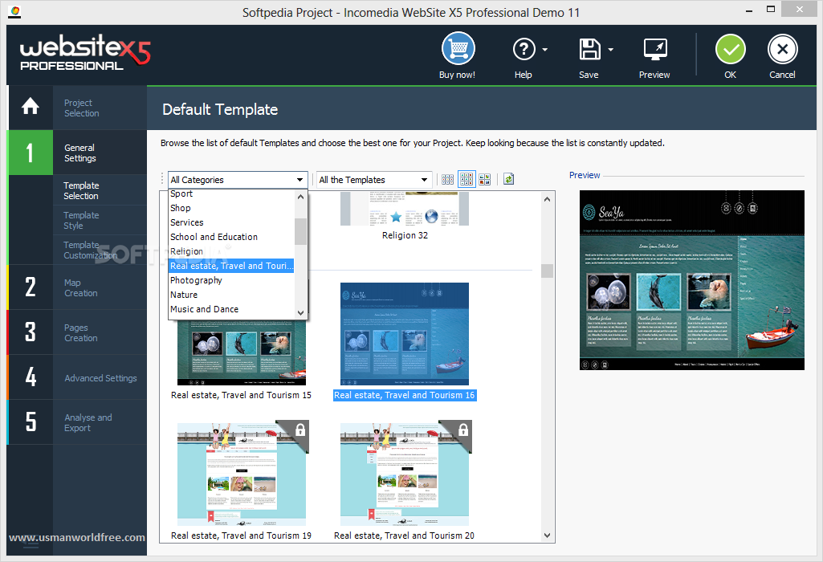The image size is (823, 562).
Task: Switch to the medium thumbnails view icon
Action: click(x=466, y=180)
